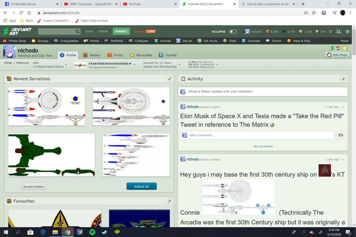Edit the Activity widget
This screenshot has height=237, width=356.
click(343, 79)
